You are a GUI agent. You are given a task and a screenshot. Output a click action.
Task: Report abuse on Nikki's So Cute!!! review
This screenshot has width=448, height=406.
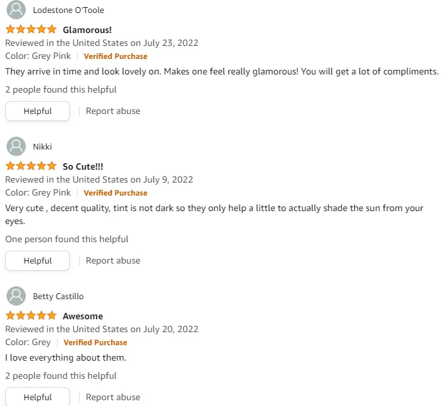[113, 260]
